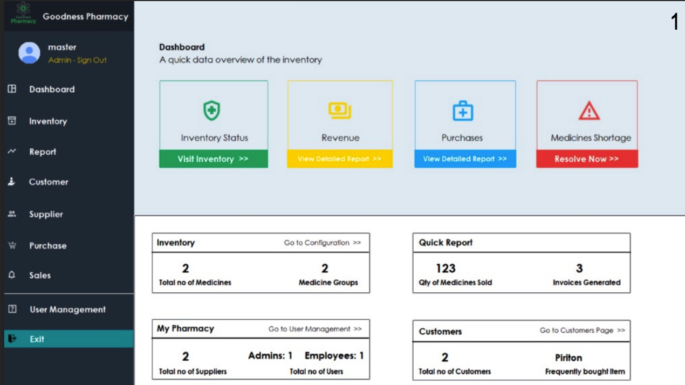Screen dimensions: 685x385
Task: Click the yellow cash Revenue icon
Action: pyautogui.click(x=340, y=111)
